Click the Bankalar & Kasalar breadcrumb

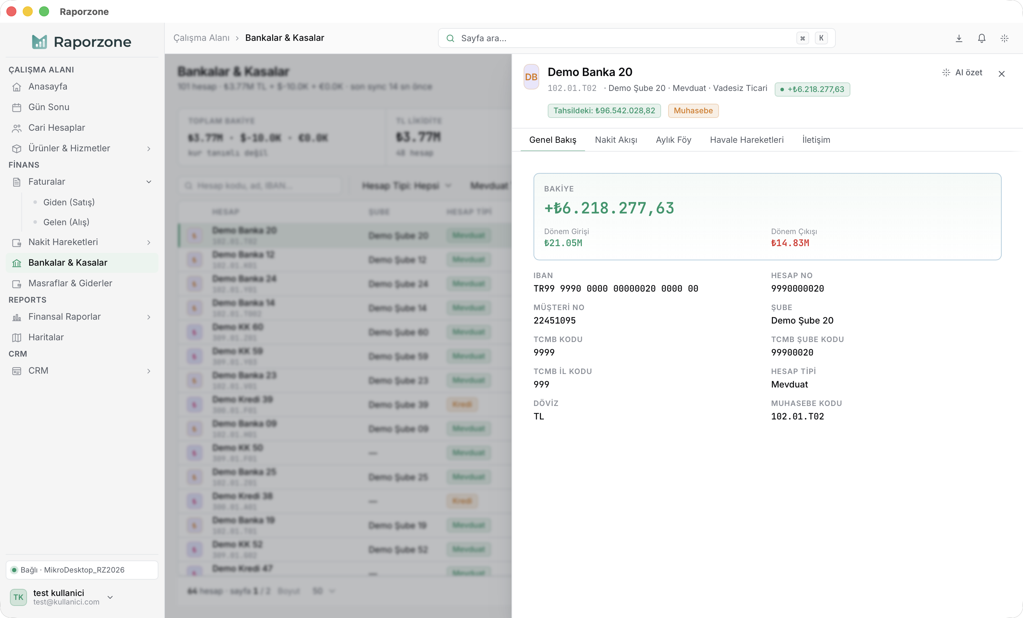pos(285,38)
